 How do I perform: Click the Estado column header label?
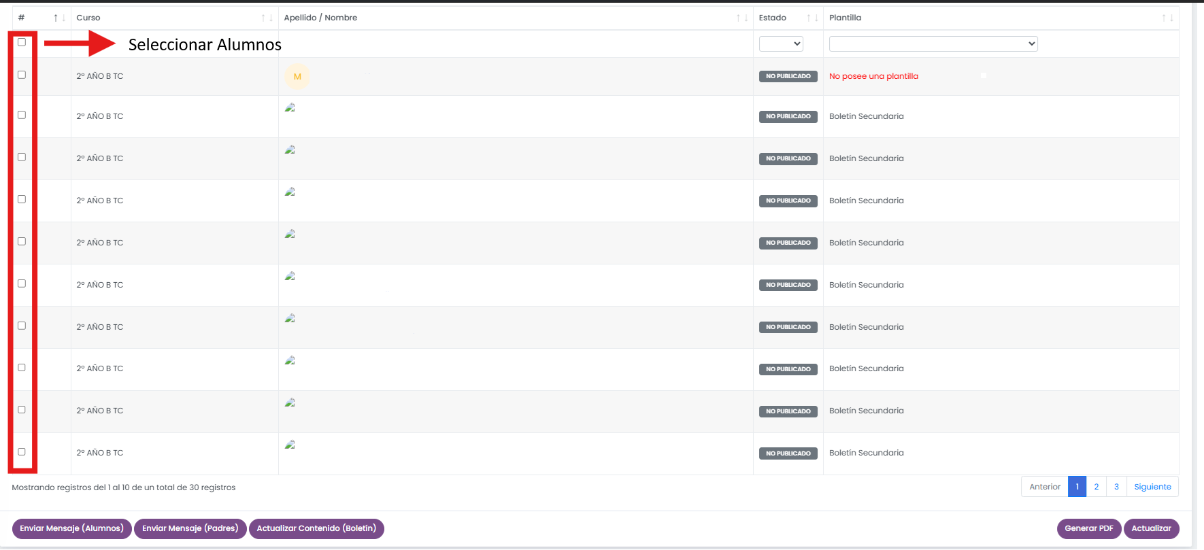773,18
